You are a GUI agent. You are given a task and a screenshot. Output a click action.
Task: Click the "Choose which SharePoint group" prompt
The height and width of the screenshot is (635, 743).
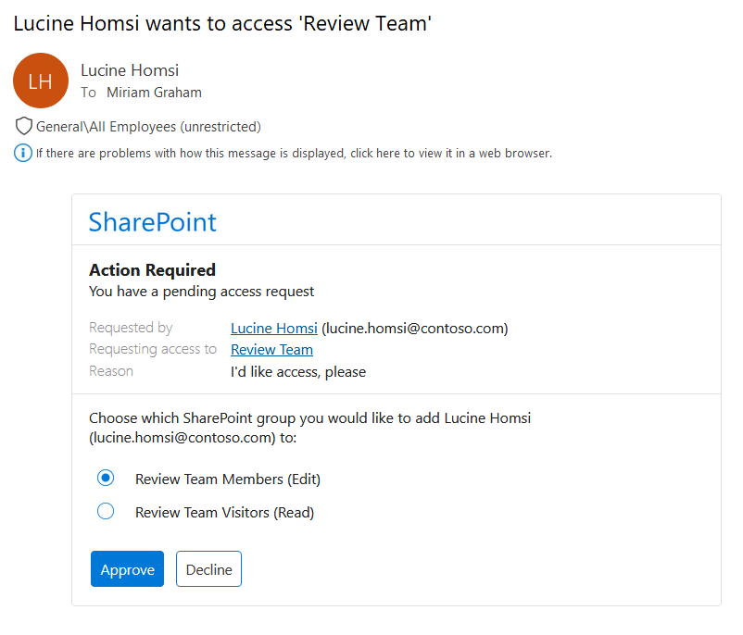click(310, 428)
